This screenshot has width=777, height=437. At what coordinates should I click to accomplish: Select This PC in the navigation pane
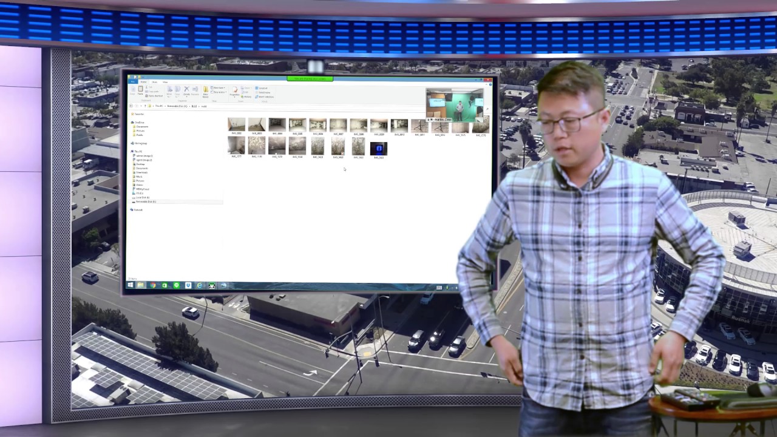(x=137, y=152)
